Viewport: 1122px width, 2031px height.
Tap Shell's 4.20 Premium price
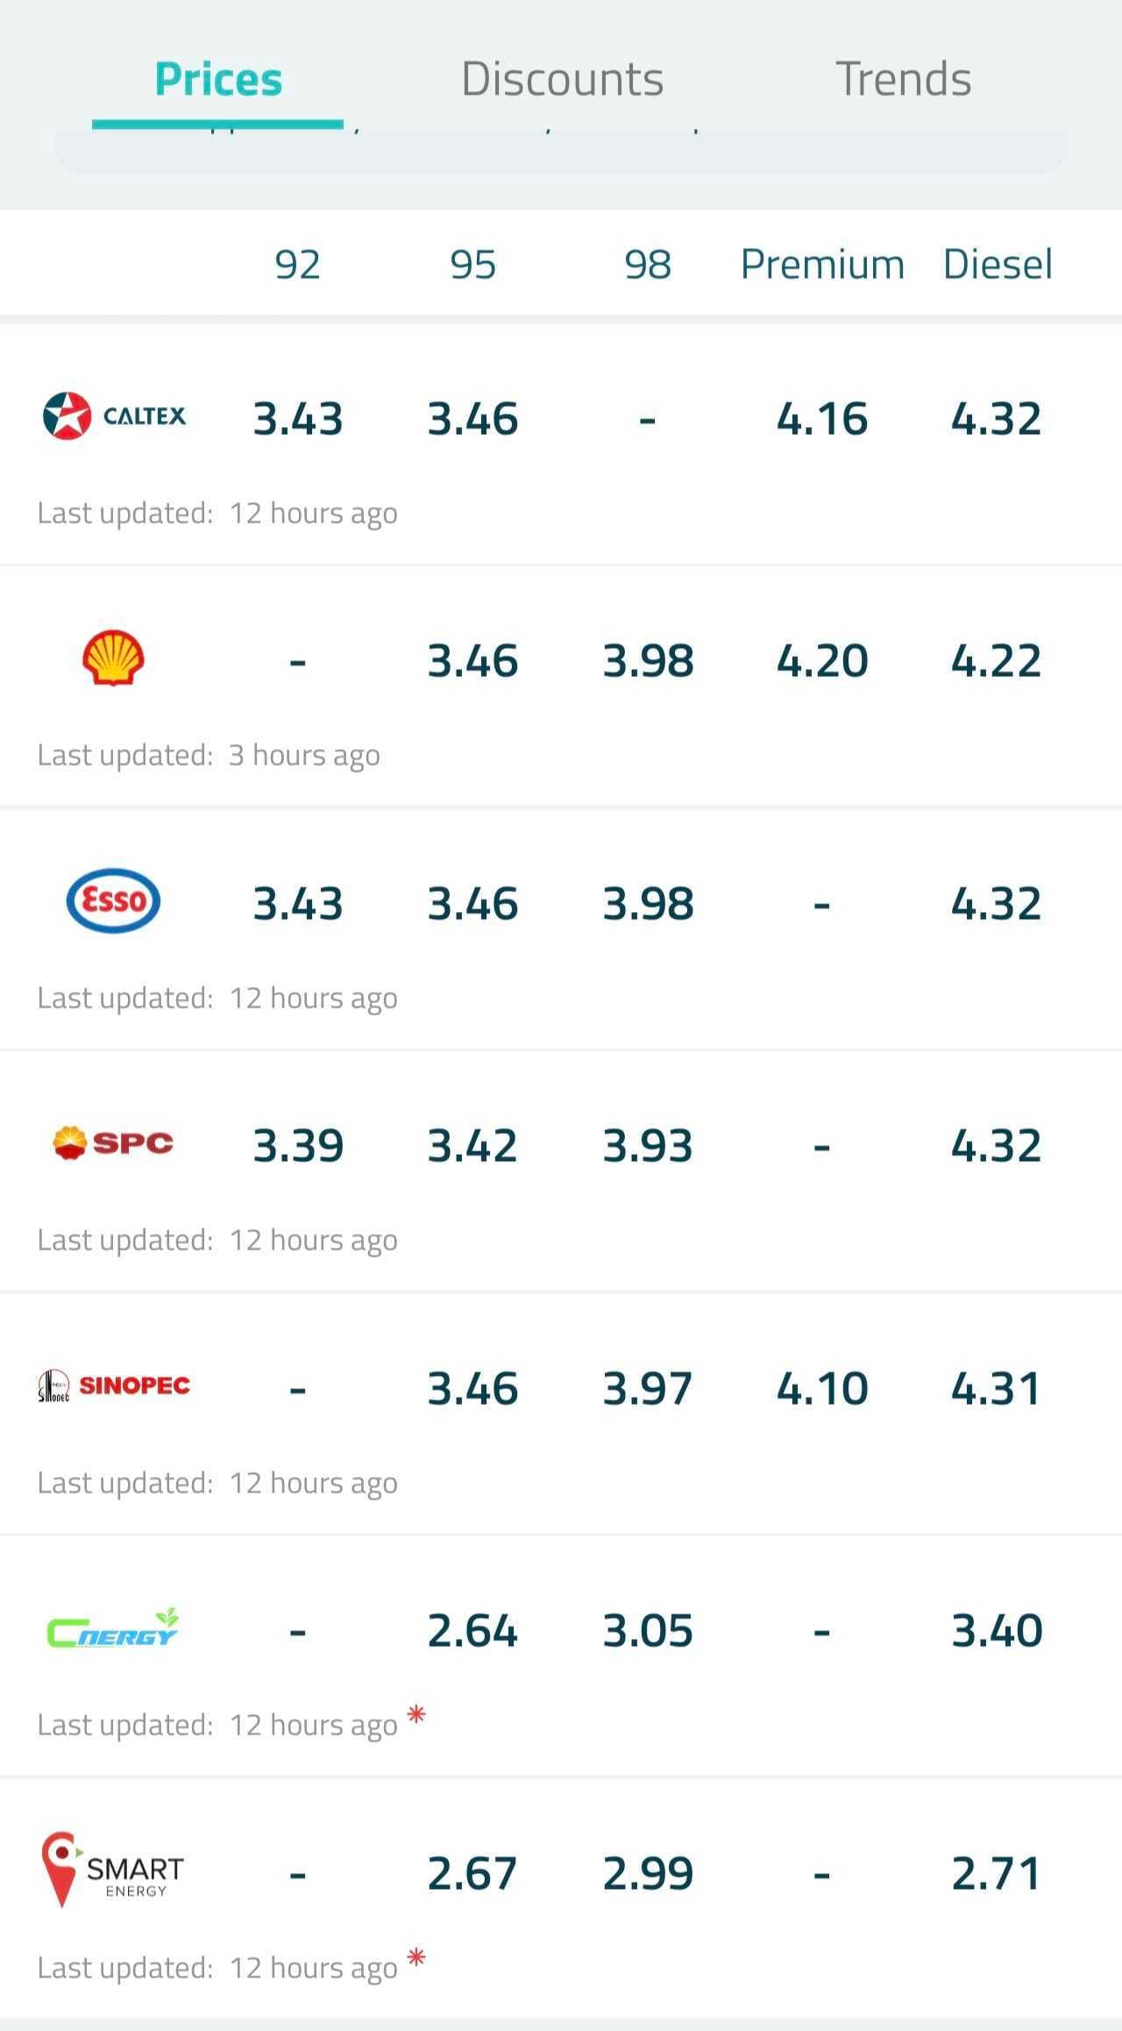click(822, 660)
